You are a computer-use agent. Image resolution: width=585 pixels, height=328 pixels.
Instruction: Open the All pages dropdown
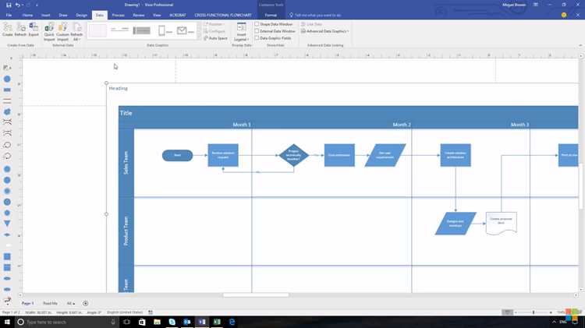70,303
